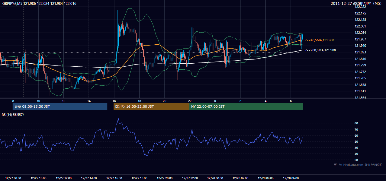Click RSI scale value 30
This screenshot has height=181, width=386.
tap(356, 154)
